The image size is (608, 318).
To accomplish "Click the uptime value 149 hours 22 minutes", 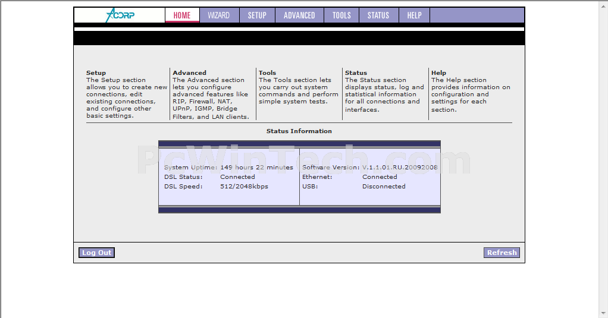I will 256,168.
